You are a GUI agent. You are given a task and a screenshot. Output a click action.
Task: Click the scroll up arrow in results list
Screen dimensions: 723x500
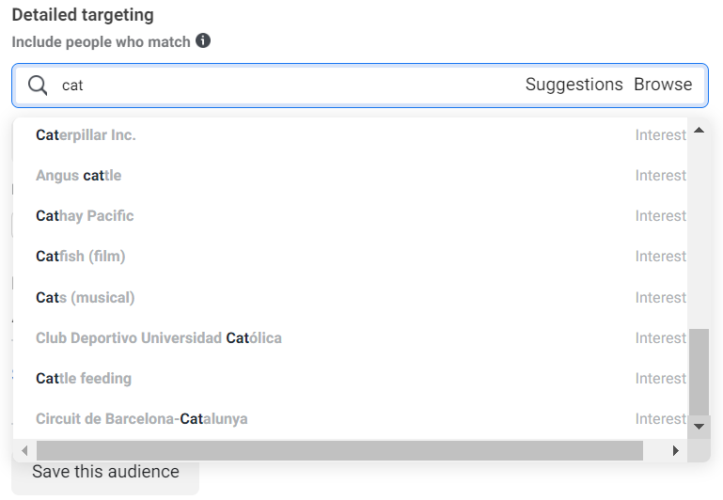(699, 131)
